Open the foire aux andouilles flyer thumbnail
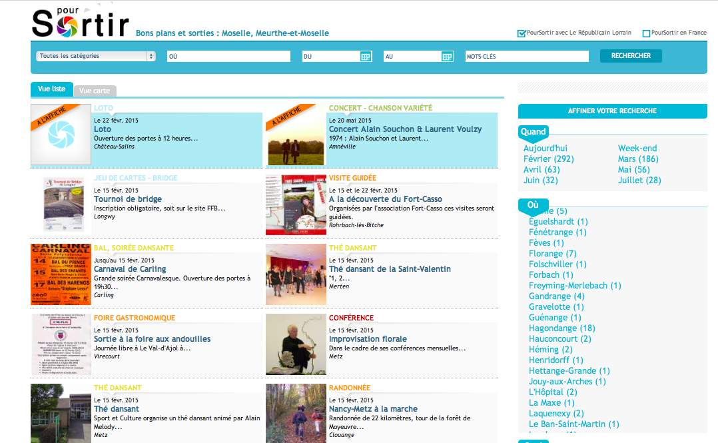This screenshot has height=443, width=718. 61,344
